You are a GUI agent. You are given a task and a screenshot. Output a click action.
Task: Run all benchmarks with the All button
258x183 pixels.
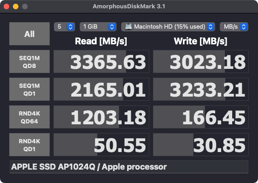29,34
